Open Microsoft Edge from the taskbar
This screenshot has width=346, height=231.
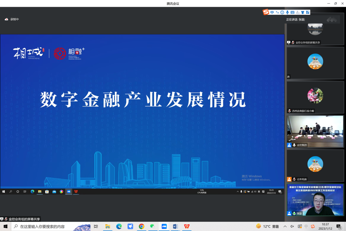click(119, 227)
